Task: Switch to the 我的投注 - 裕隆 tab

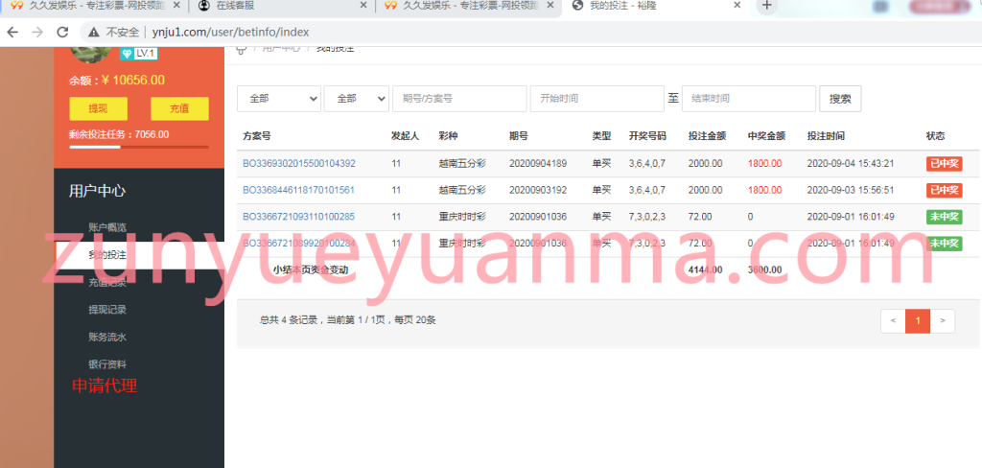Action: coord(655,7)
